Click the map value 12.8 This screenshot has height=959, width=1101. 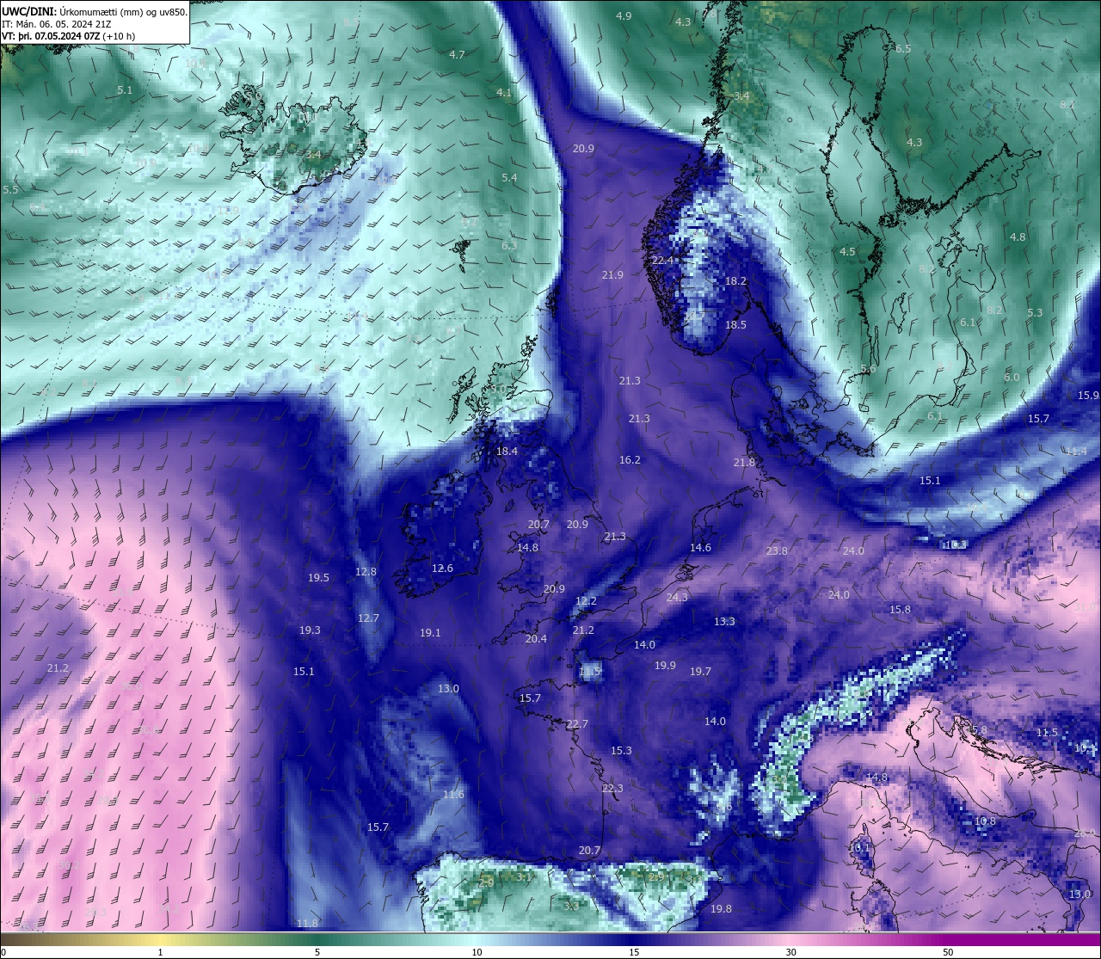[366, 572]
